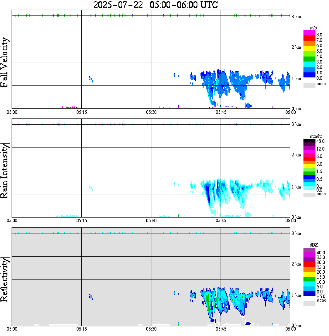Click the 05:00 time label under Reflectivity panel
This screenshot has width=329, height=336.
tap(12, 329)
